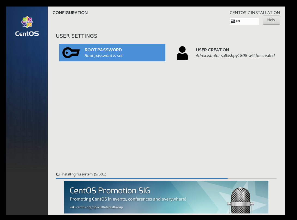Image resolution: width=297 pixels, height=220 pixels.
Task: Click the User Creation person icon
Action: (182, 53)
